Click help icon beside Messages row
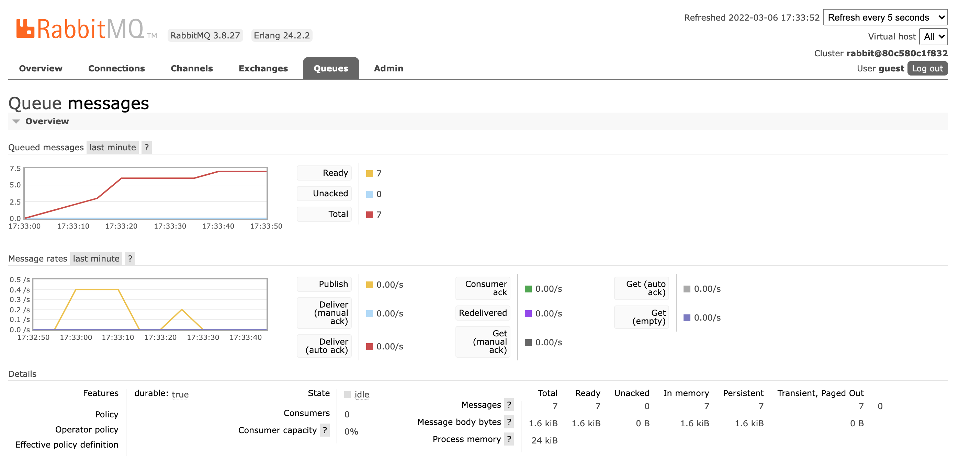The height and width of the screenshot is (462, 959). (x=509, y=405)
